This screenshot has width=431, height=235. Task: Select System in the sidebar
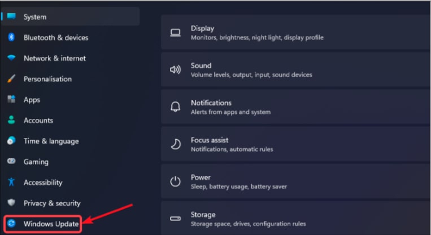click(x=71, y=17)
